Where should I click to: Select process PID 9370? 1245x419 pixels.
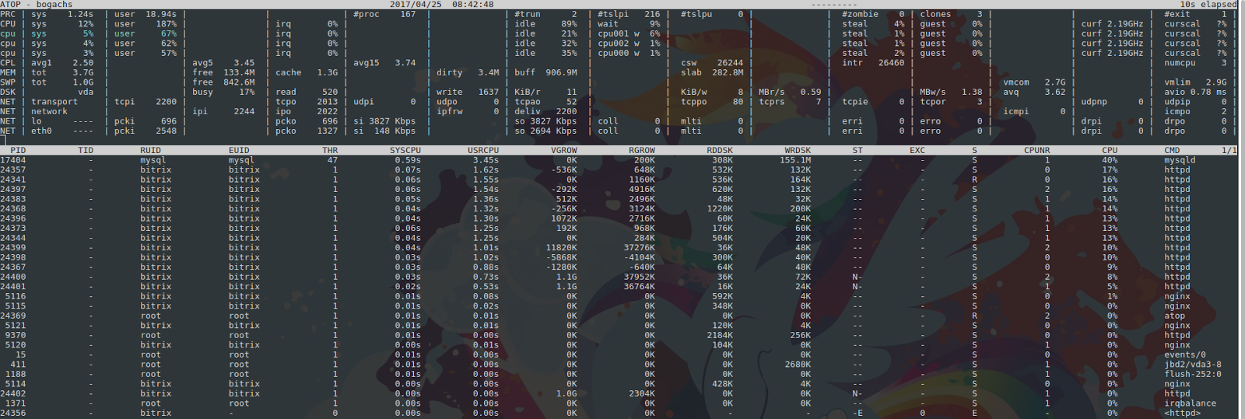[x=16, y=335]
